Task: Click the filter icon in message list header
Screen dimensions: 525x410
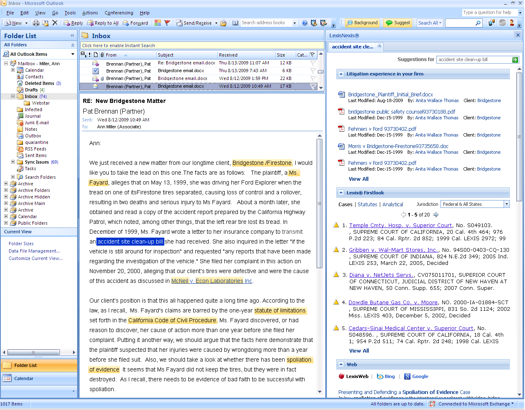Action: coord(313,55)
